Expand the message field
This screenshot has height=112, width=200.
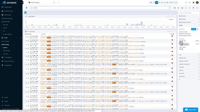coord(189,67)
